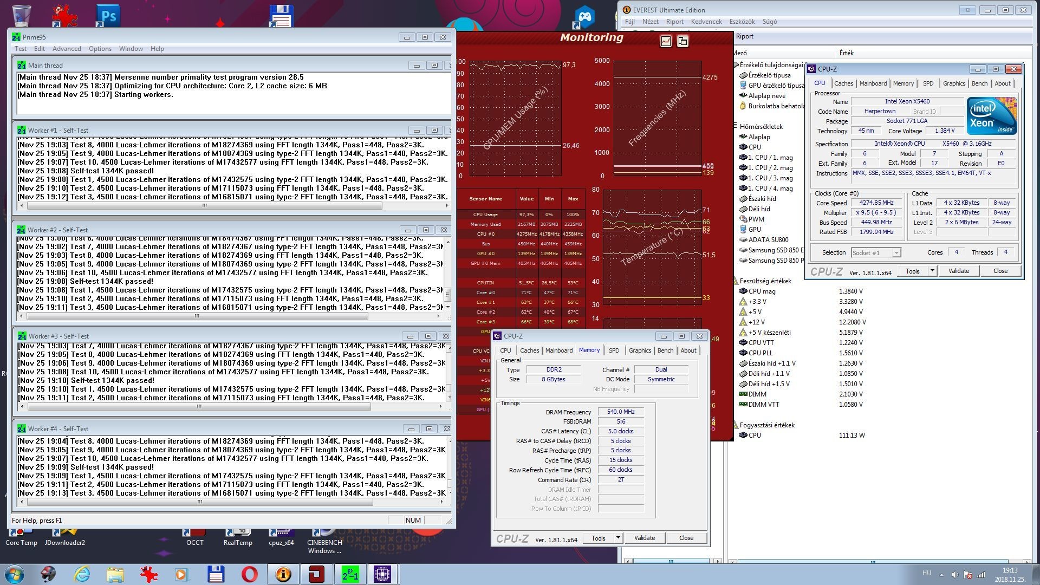Viewport: 1040px width, 585px height.
Task: Open Advanced menu in Prime95
Action: pos(67,49)
